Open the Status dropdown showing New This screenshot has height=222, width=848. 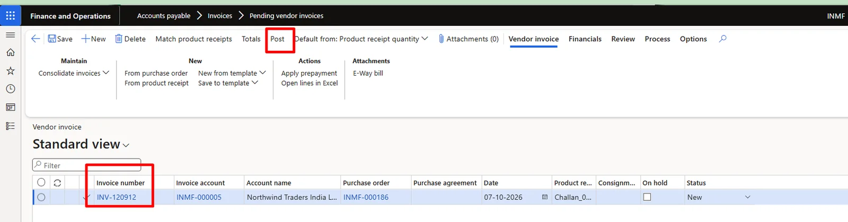(719, 197)
